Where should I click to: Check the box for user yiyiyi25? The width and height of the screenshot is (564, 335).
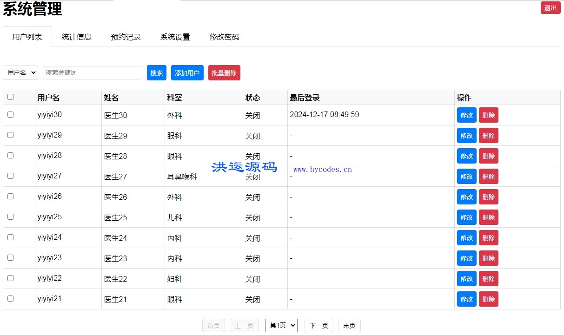coord(10,217)
